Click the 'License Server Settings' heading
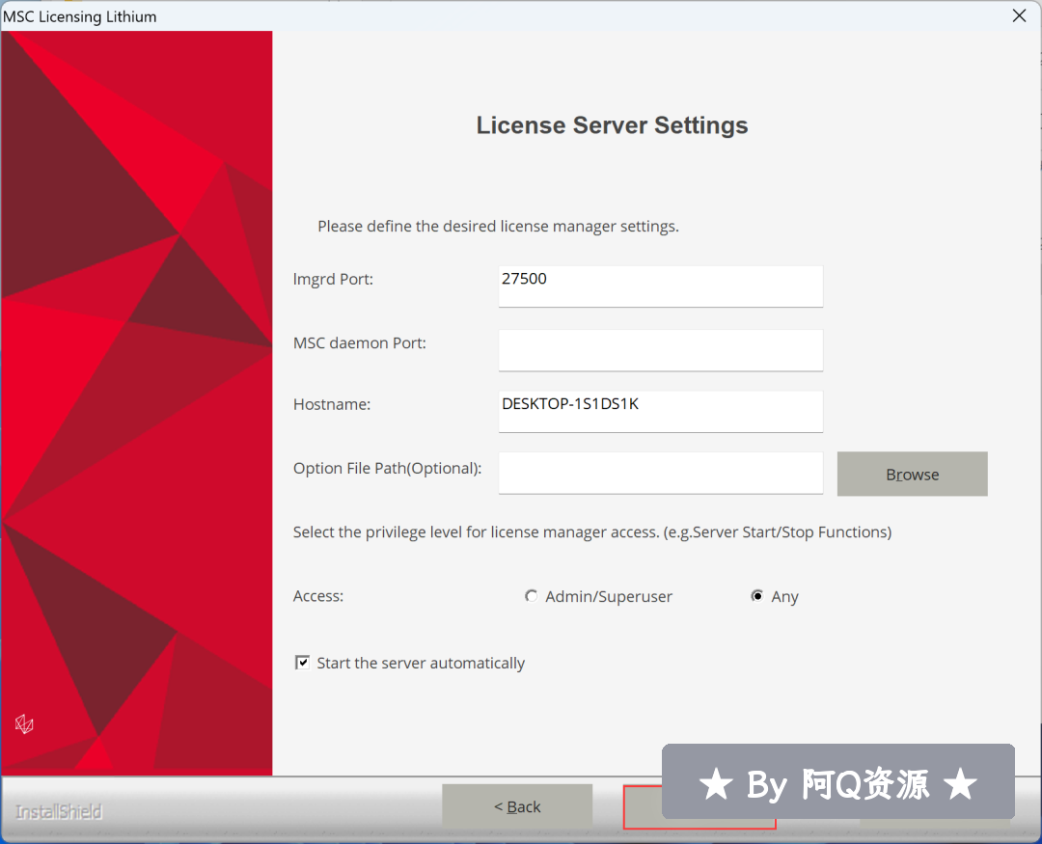The width and height of the screenshot is (1042, 844). [612, 125]
